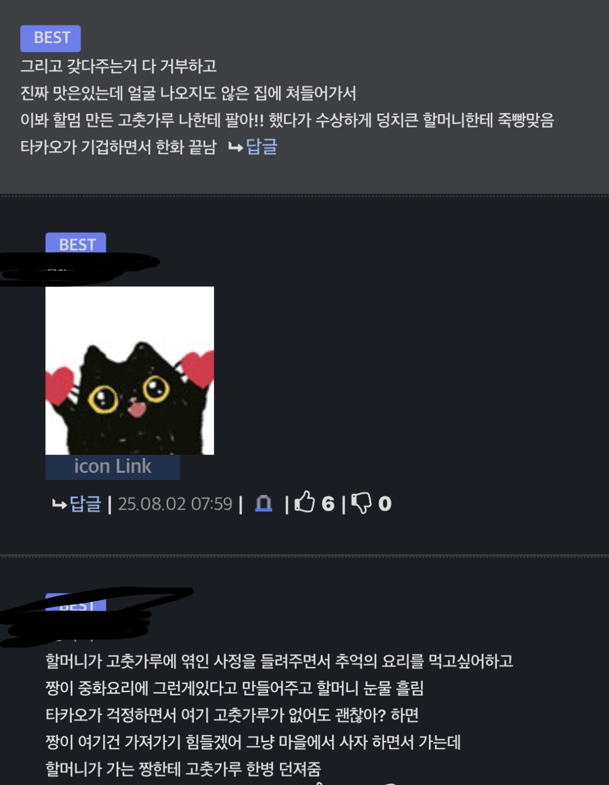The height and width of the screenshot is (785, 609).
Task: Click reply arrow icon beside the timestamp row
Action: pos(59,504)
